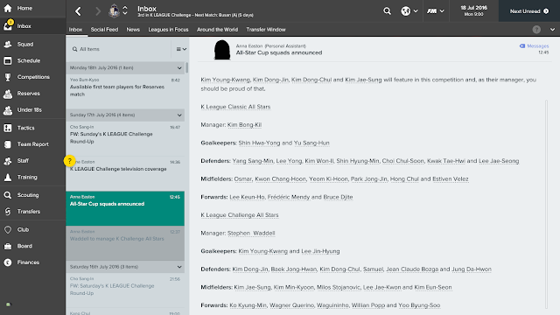Click Anna Easton's silhouette avatar
This screenshot has width=560, height=315.
(x=221, y=50)
